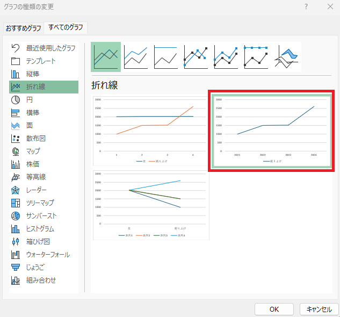The width and height of the screenshot is (340, 317).
Task: Select the 散布図 scatter chart category
Action: 44,139
